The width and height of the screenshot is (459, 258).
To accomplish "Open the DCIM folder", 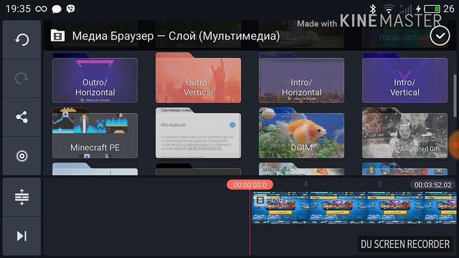I will tap(301, 133).
